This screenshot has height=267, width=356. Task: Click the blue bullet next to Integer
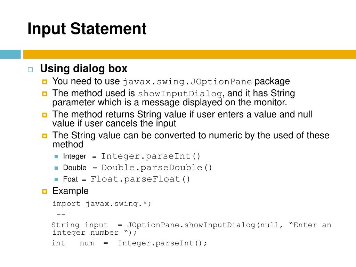pyautogui.click(x=56, y=156)
